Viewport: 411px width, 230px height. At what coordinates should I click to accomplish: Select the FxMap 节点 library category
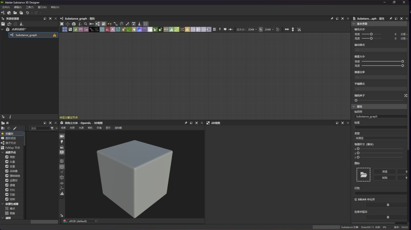(12, 148)
